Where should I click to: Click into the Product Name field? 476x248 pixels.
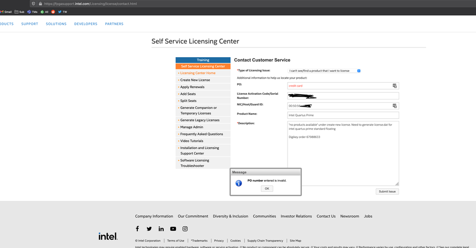342,115
